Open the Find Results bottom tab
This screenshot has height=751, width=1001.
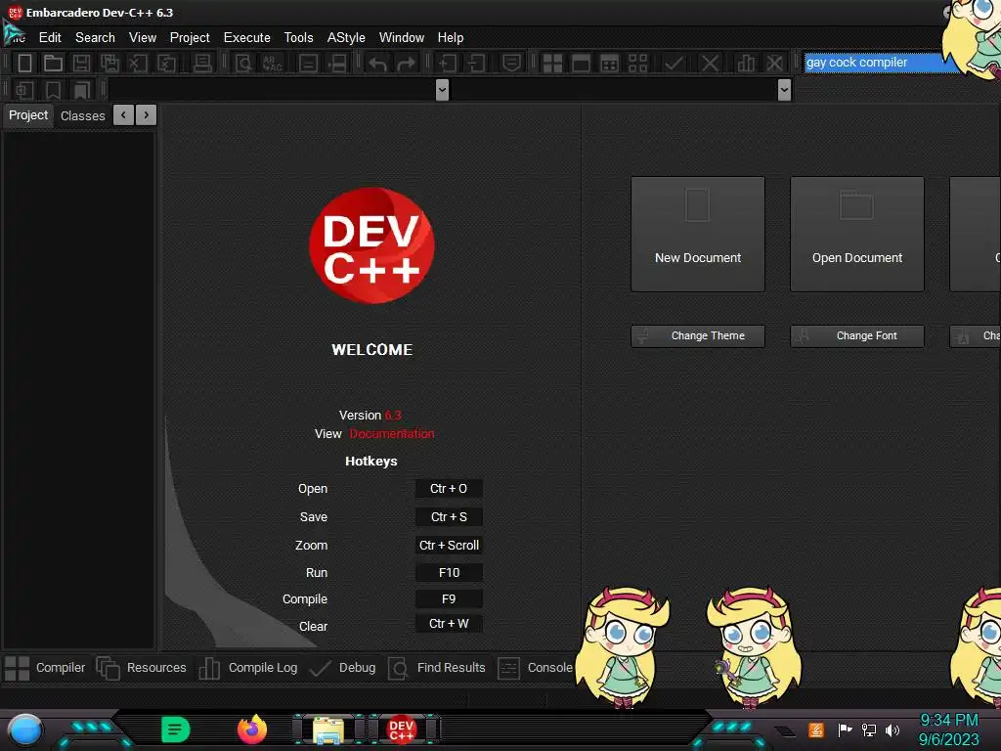coord(437,668)
